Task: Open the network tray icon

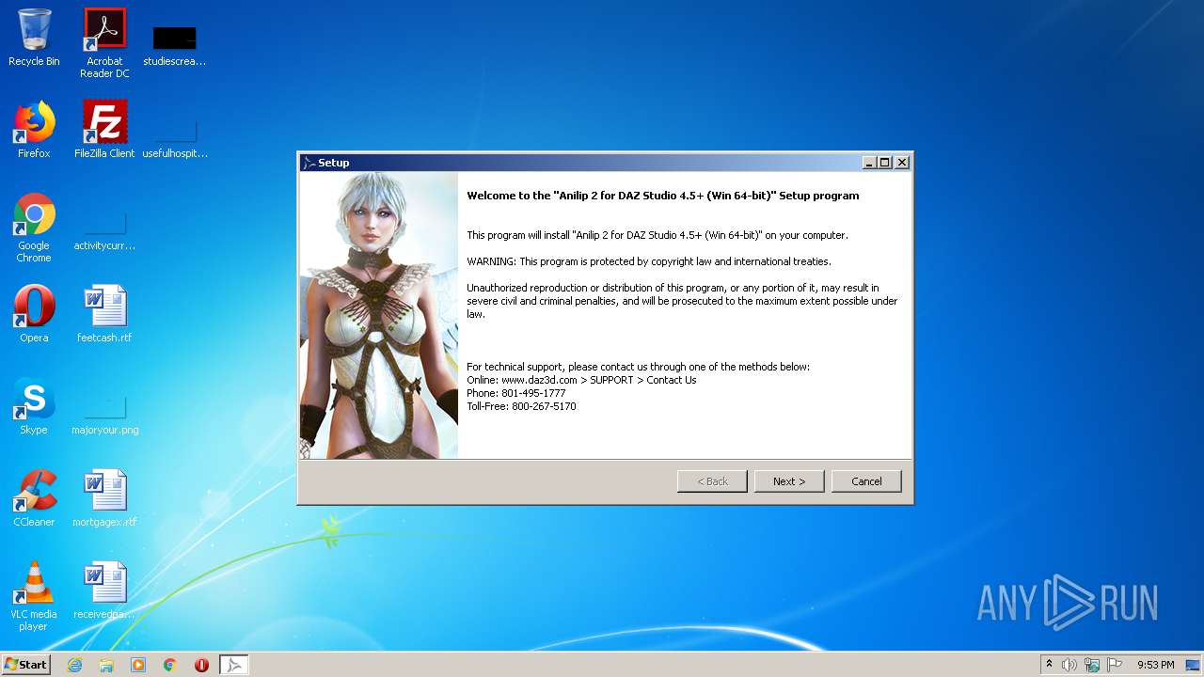Action: click(1092, 665)
